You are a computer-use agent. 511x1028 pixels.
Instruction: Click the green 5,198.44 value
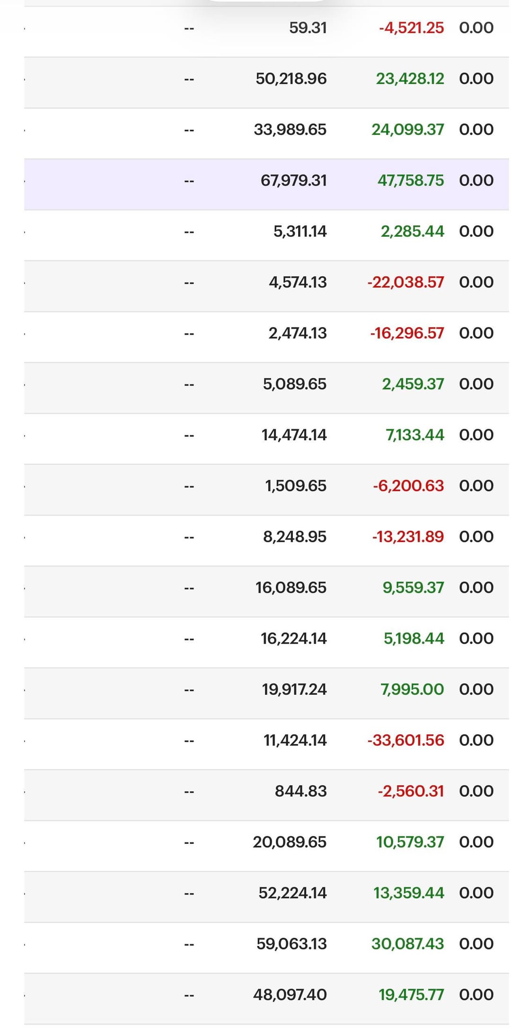point(414,638)
